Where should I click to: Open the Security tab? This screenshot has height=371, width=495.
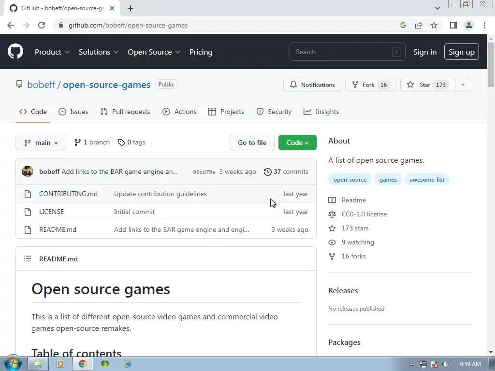(274, 112)
